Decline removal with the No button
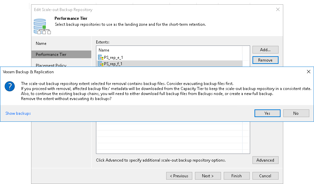The image size is (314, 184). coord(296,113)
